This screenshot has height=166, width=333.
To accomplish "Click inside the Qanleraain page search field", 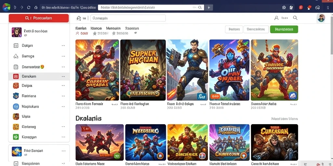I will coord(128,18).
